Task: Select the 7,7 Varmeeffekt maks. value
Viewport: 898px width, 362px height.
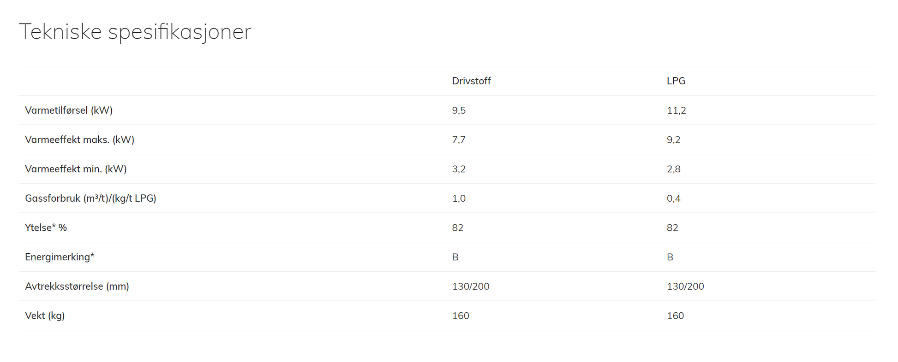Action: point(459,140)
